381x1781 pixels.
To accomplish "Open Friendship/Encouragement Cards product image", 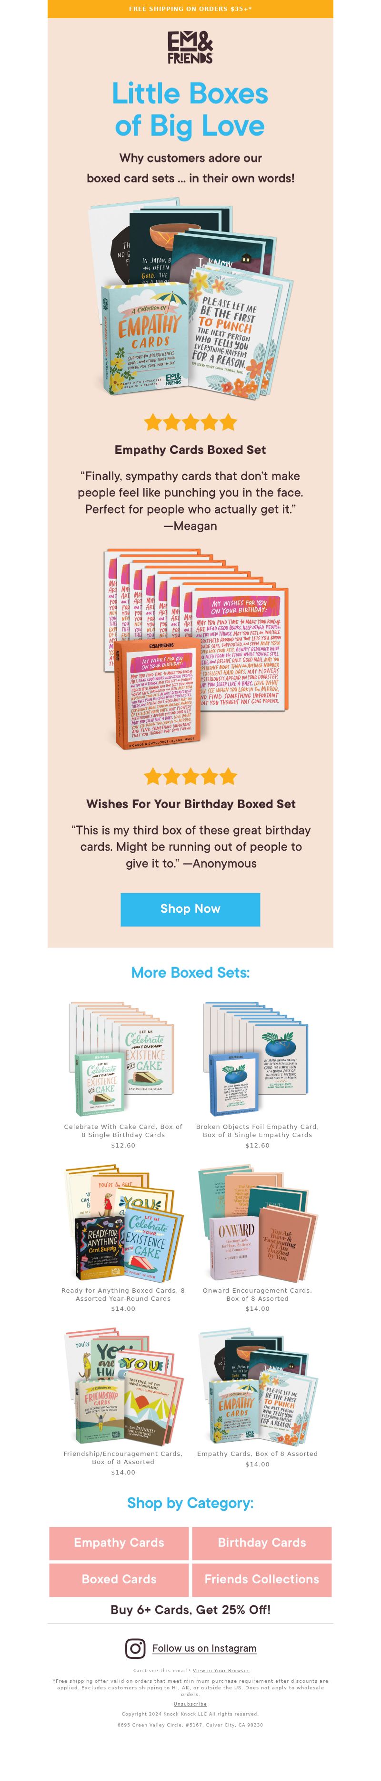I will (x=123, y=1387).
